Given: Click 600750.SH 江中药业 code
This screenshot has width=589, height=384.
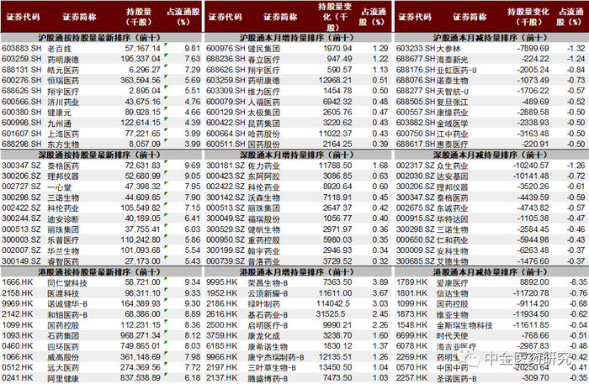Looking at the screenshot, I should pos(416,134).
